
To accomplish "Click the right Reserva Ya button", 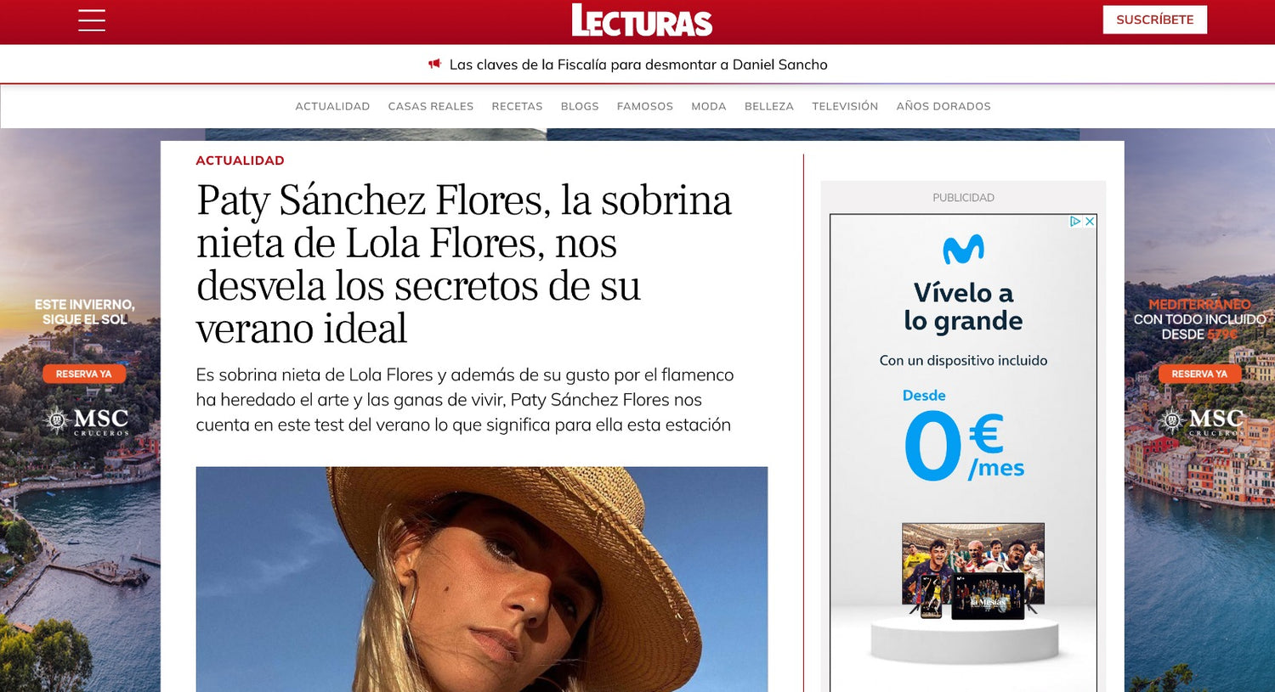I will (1199, 374).
